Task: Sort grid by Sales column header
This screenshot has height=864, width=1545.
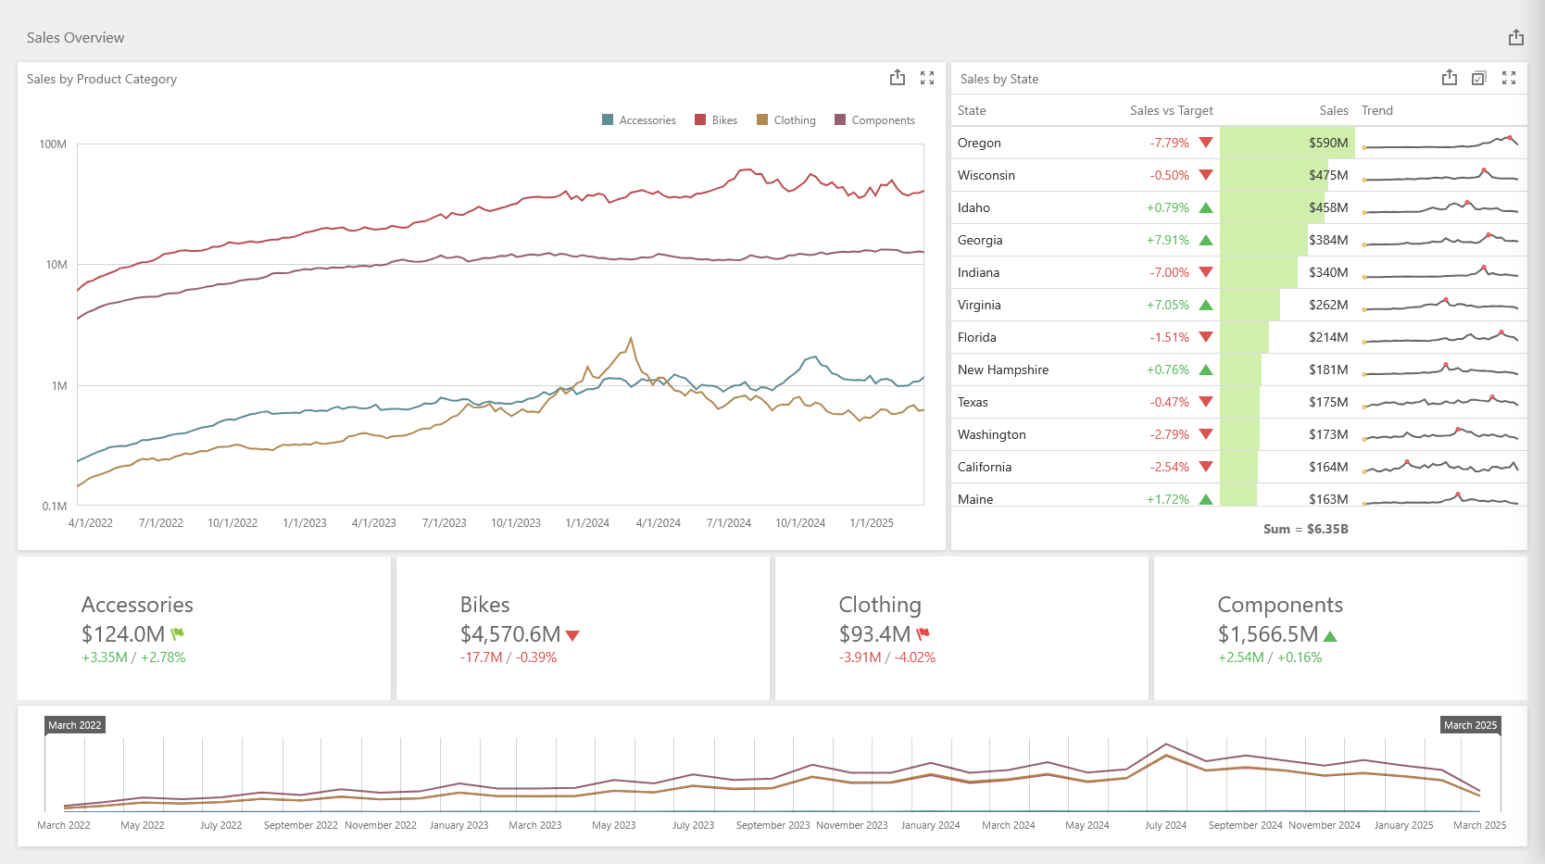Action: click(x=1333, y=110)
